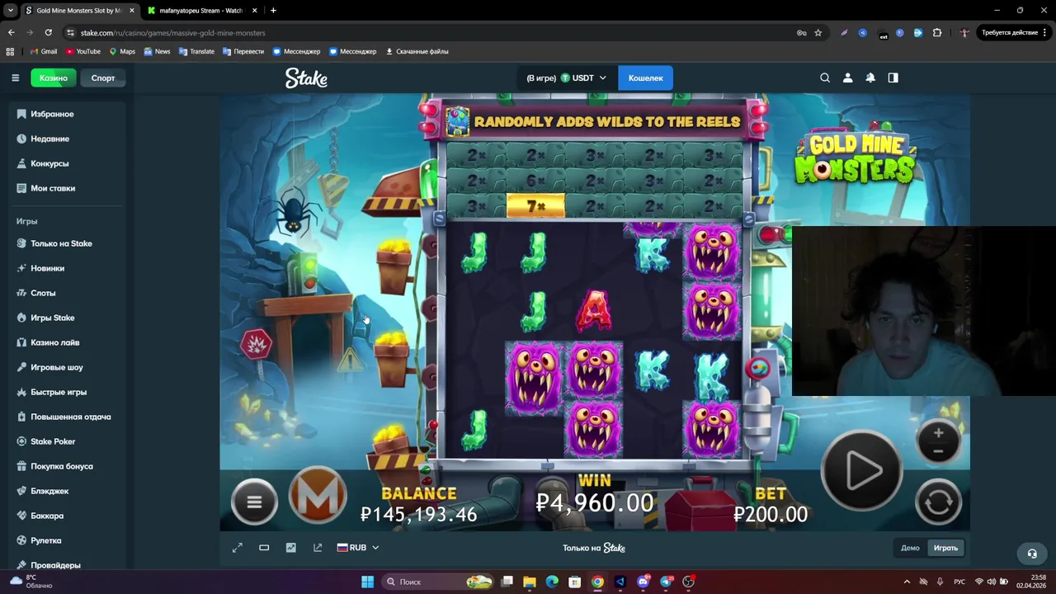Open Покупка бонуса category
Viewport: 1056px width, 594px height.
pyautogui.click(x=66, y=466)
